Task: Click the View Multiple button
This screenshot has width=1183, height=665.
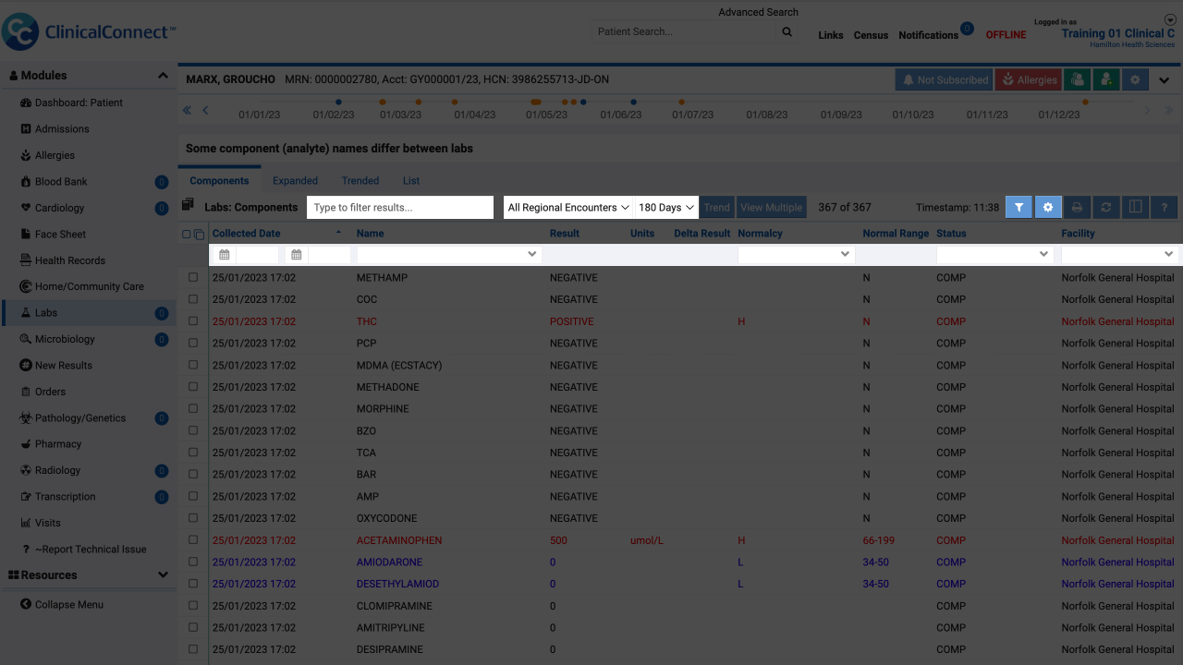Action: (772, 208)
